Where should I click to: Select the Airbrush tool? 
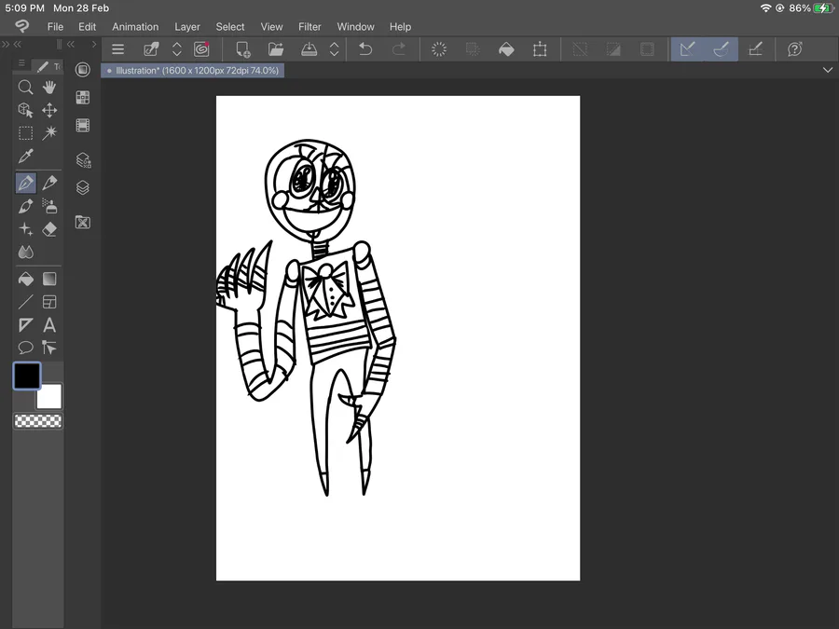pos(49,206)
